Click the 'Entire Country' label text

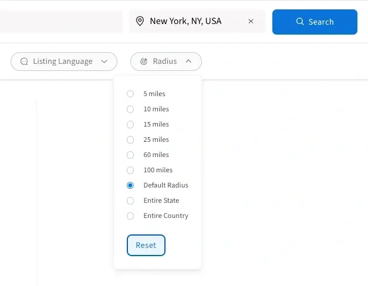click(x=166, y=216)
